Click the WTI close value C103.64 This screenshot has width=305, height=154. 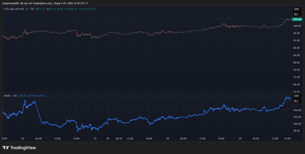[x=72, y=9]
